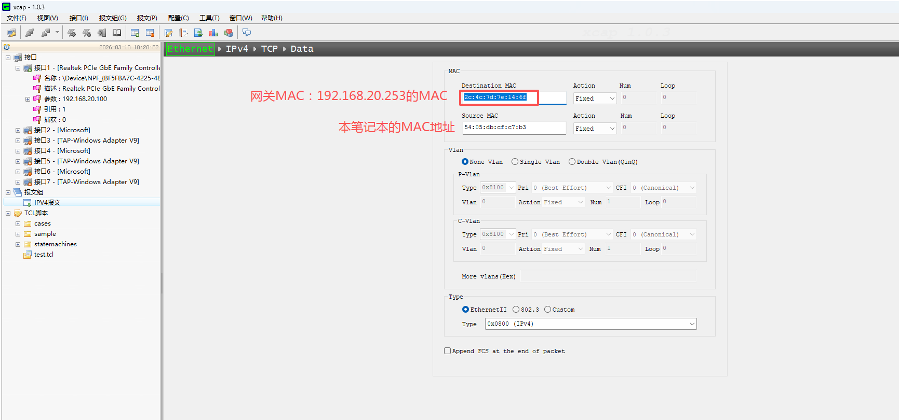The width and height of the screenshot is (899, 420).
Task: Select the 802.3 frame type option
Action: point(516,310)
